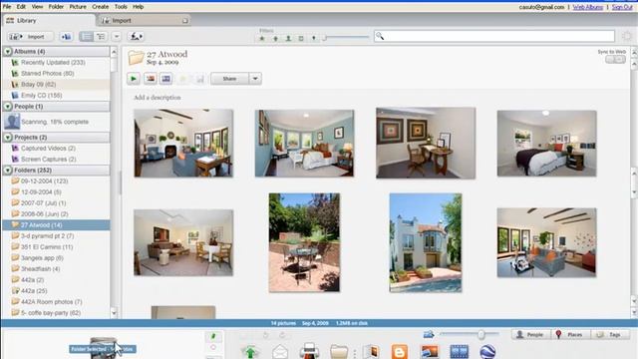
Task: Click inside the search box
Action: 494,36
